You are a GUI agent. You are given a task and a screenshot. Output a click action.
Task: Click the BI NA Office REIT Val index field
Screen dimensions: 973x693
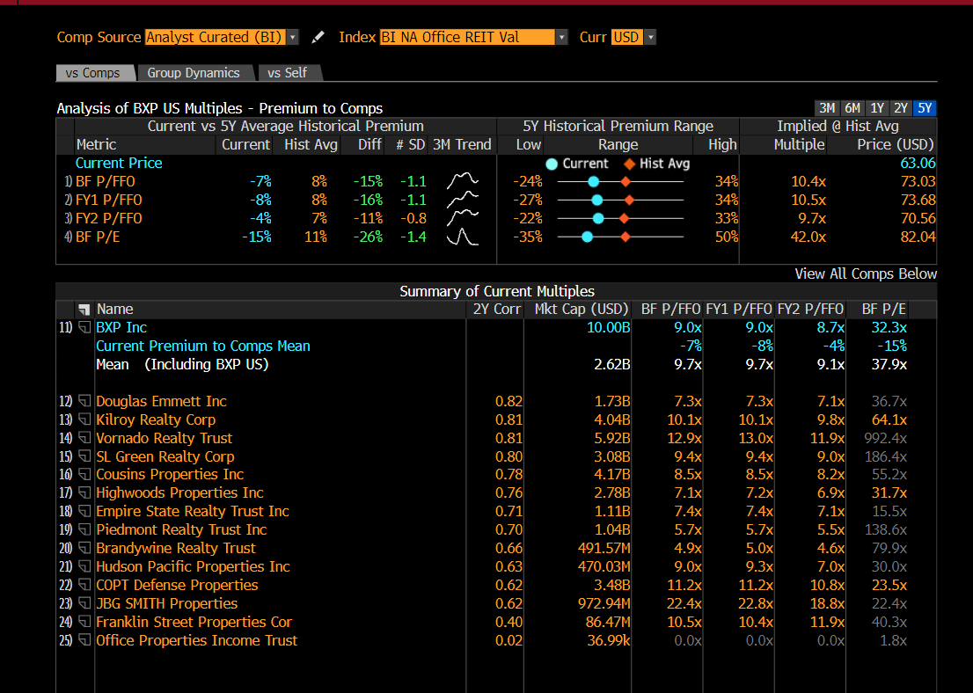click(467, 37)
